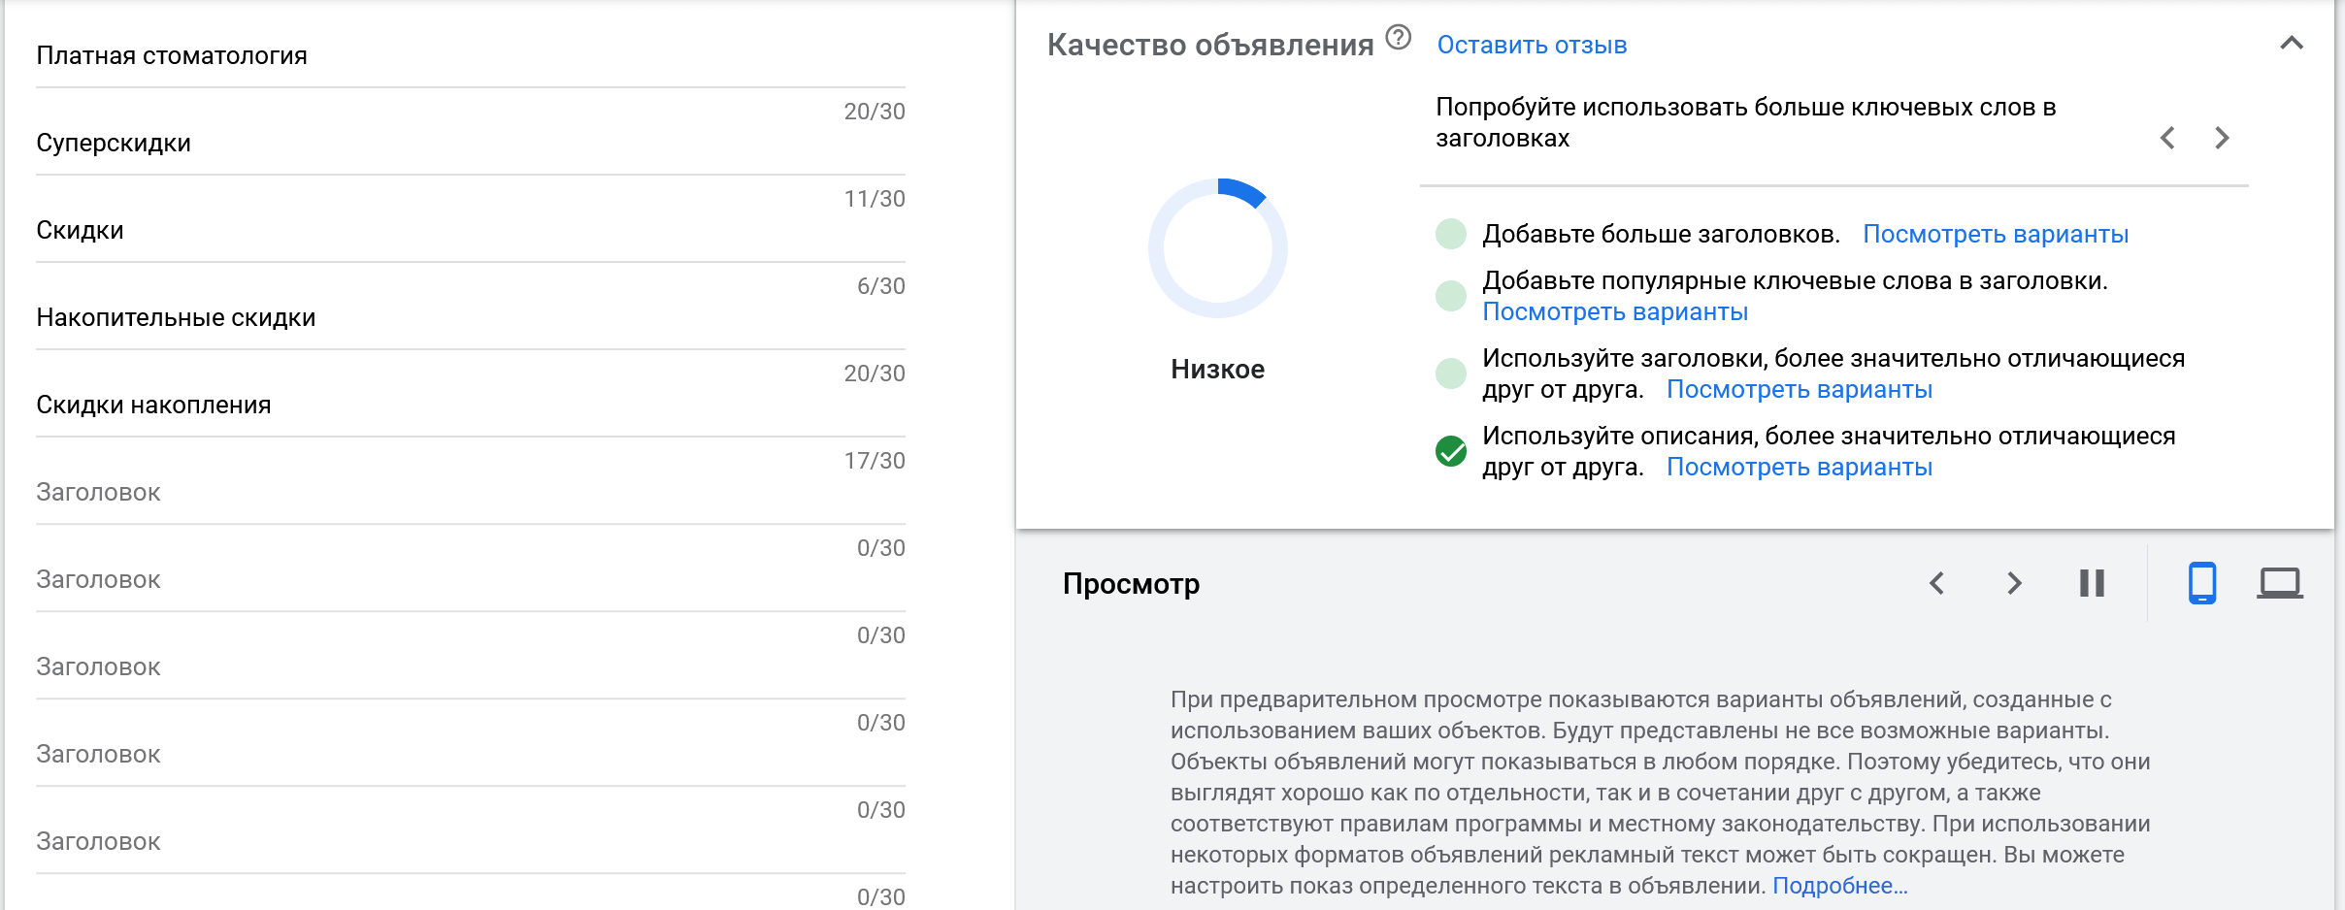Pause the ad preview rotation
This screenshot has width=2345, height=910.
coord(2092,583)
